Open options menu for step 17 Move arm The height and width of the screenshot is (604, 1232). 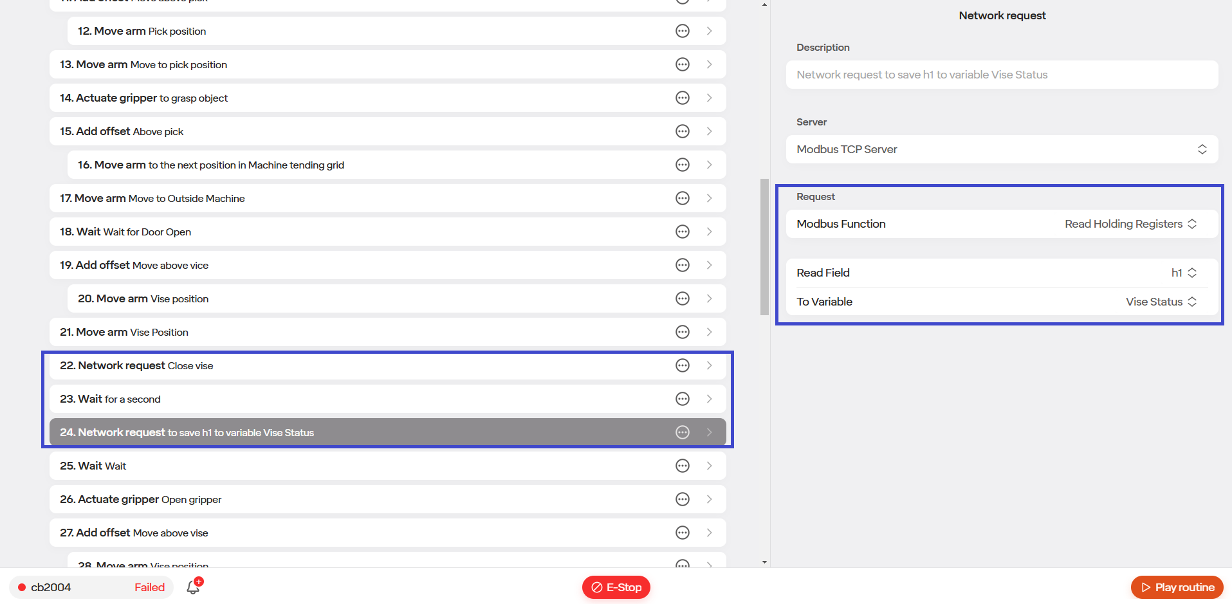click(x=683, y=198)
